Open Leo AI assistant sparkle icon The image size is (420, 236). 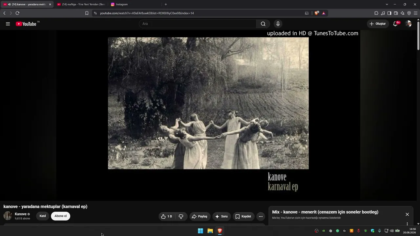(402, 13)
